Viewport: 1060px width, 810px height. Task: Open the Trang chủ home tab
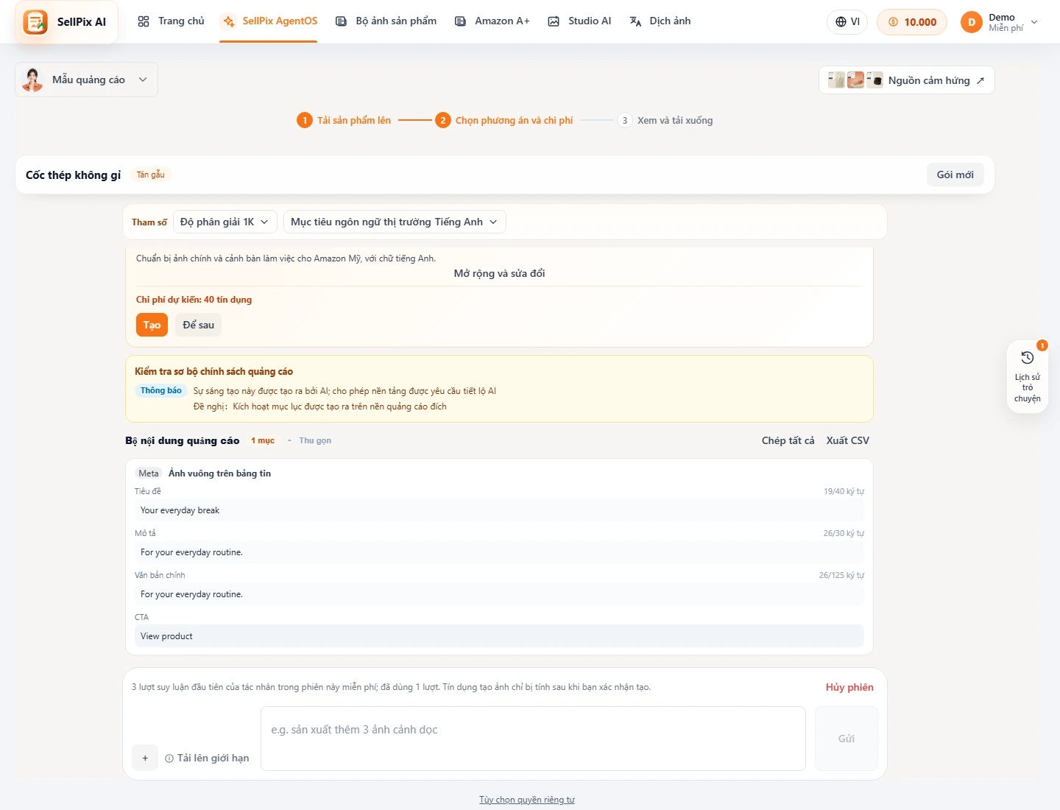(x=171, y=21)
